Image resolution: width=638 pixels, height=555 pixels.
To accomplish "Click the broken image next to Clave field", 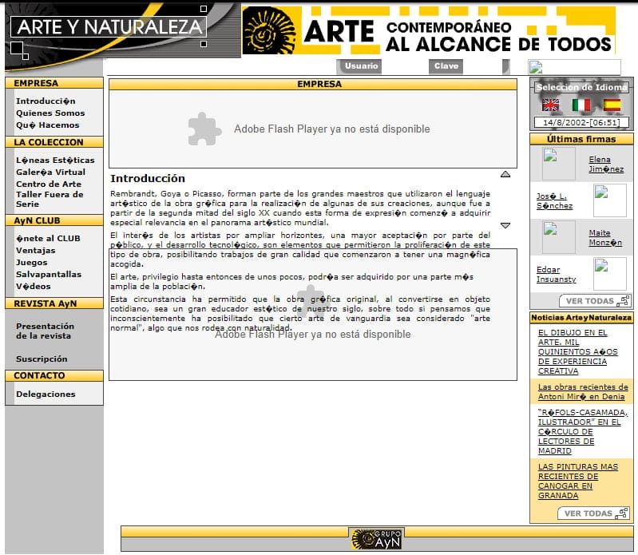I will point(574,67).
